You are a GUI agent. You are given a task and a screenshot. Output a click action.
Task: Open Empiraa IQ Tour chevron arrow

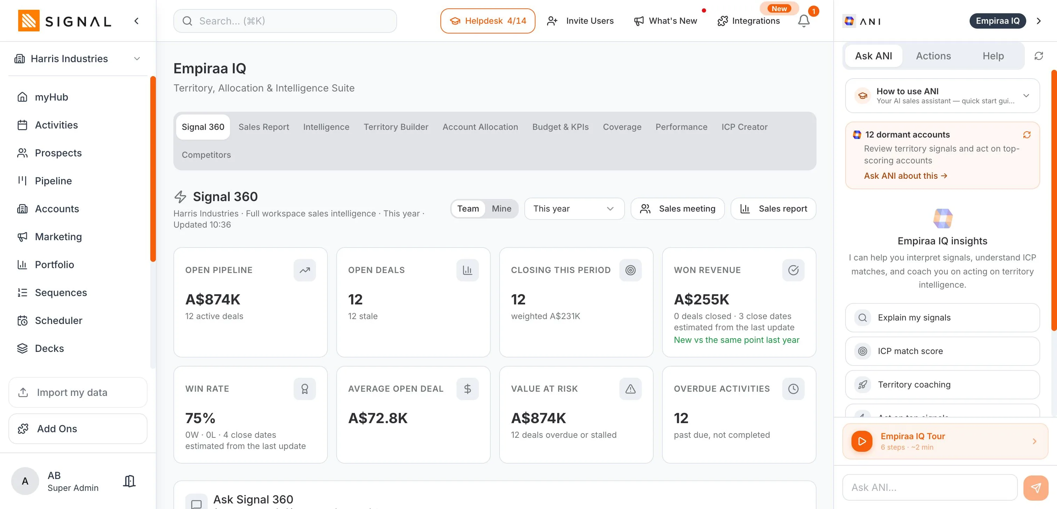[1034, 441]
